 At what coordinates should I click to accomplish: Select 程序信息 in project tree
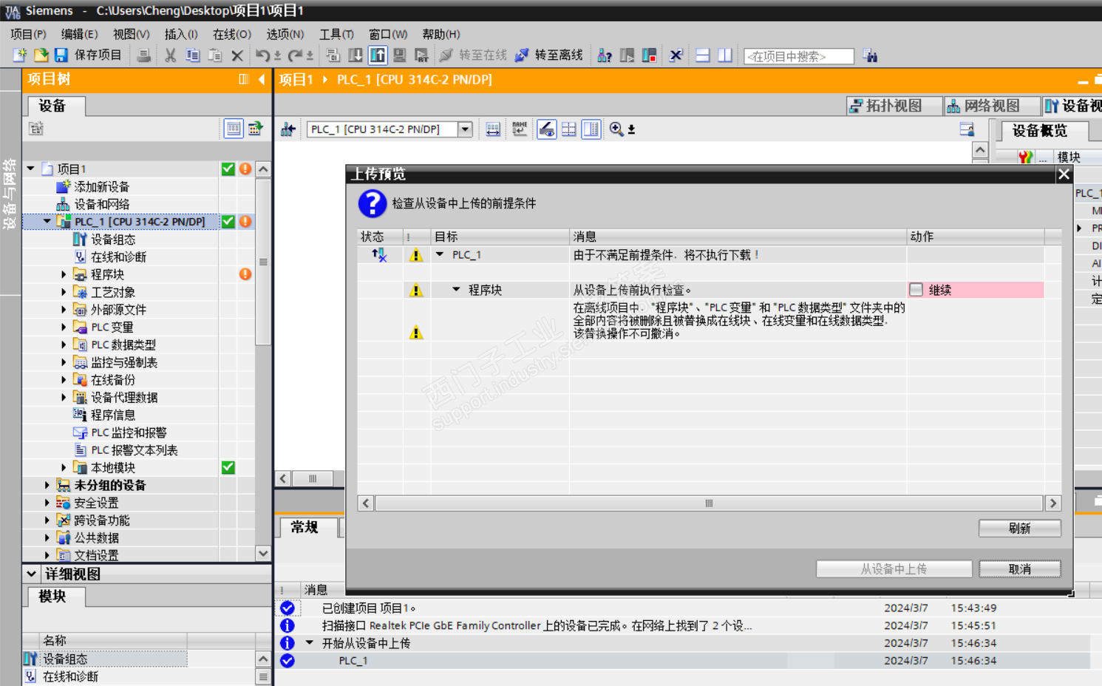point(112,415)
